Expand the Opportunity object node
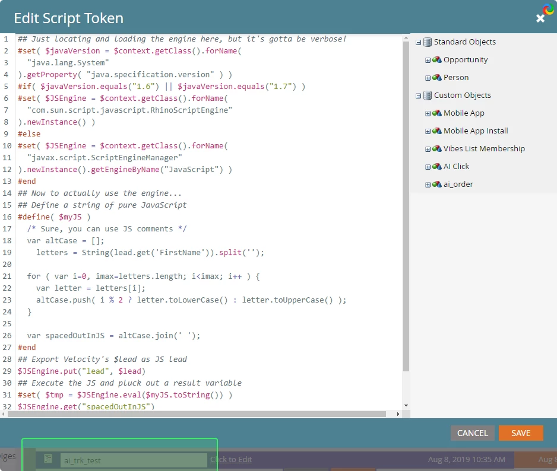The width and height of the screenshot is (557, 471). [428, 61]
